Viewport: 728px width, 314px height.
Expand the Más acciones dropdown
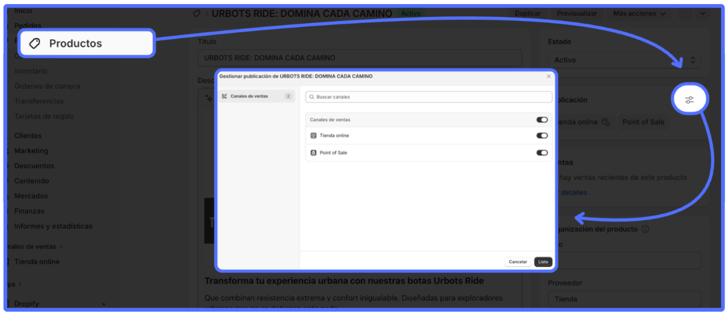coord(638,13)
